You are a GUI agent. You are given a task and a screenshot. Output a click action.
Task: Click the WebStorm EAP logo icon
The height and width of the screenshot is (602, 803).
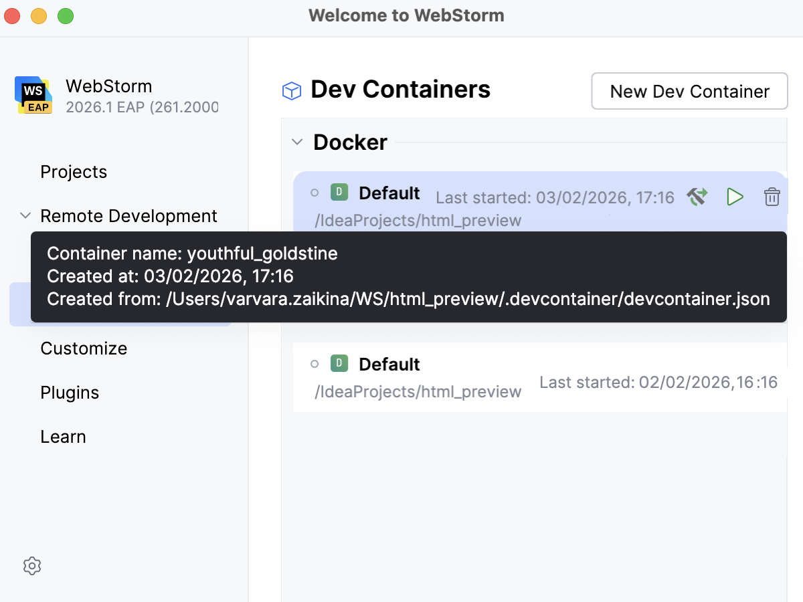(x=33, y=95)
